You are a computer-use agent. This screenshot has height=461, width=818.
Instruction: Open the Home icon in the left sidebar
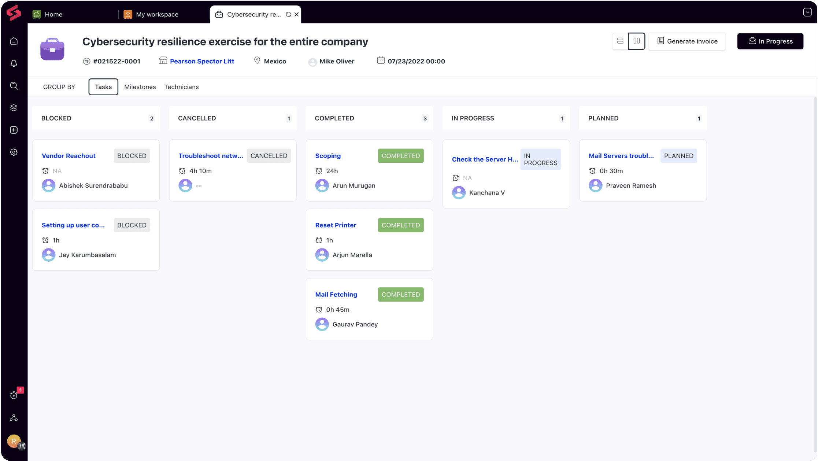[14, 41]
